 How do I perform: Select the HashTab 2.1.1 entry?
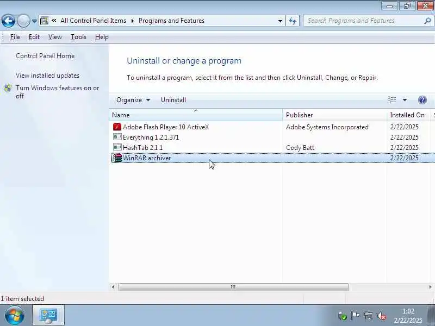pyautogui.click(x=142, y=147)
